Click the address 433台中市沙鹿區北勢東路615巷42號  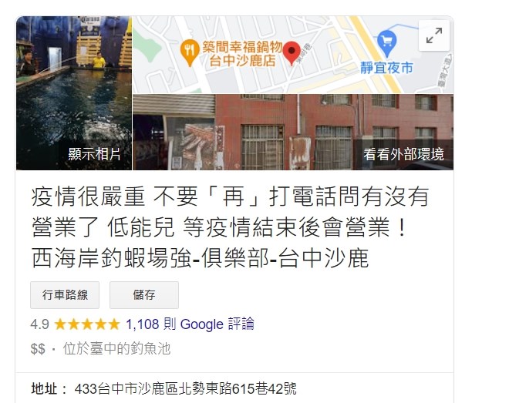coord(185,388)
